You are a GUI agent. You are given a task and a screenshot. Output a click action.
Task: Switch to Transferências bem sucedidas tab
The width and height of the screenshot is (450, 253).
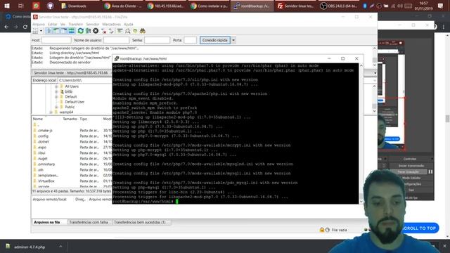coord(141,222)
